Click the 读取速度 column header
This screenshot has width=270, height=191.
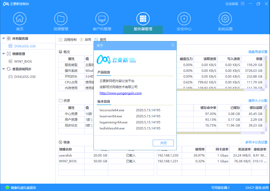[206, 59]
